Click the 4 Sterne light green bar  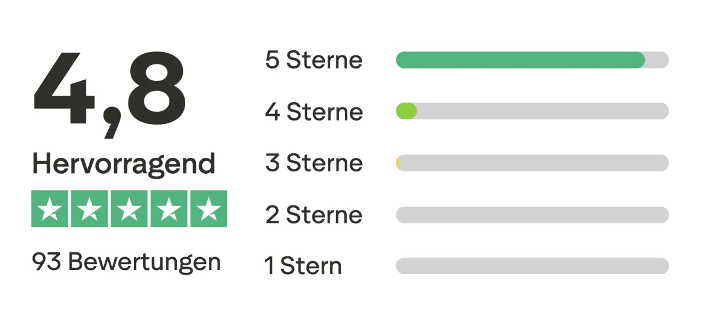[x=406, y=111]
